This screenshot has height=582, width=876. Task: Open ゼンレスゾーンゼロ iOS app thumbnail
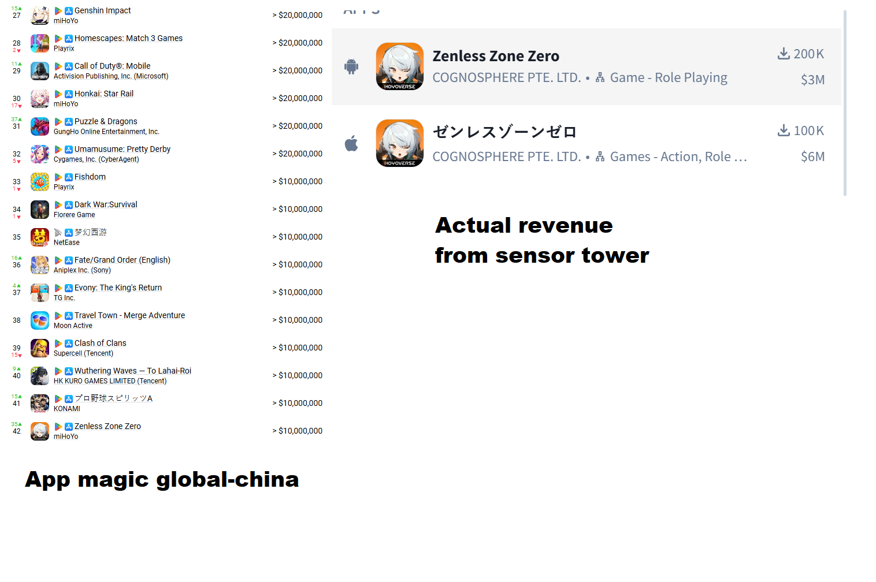coord(400,143)
